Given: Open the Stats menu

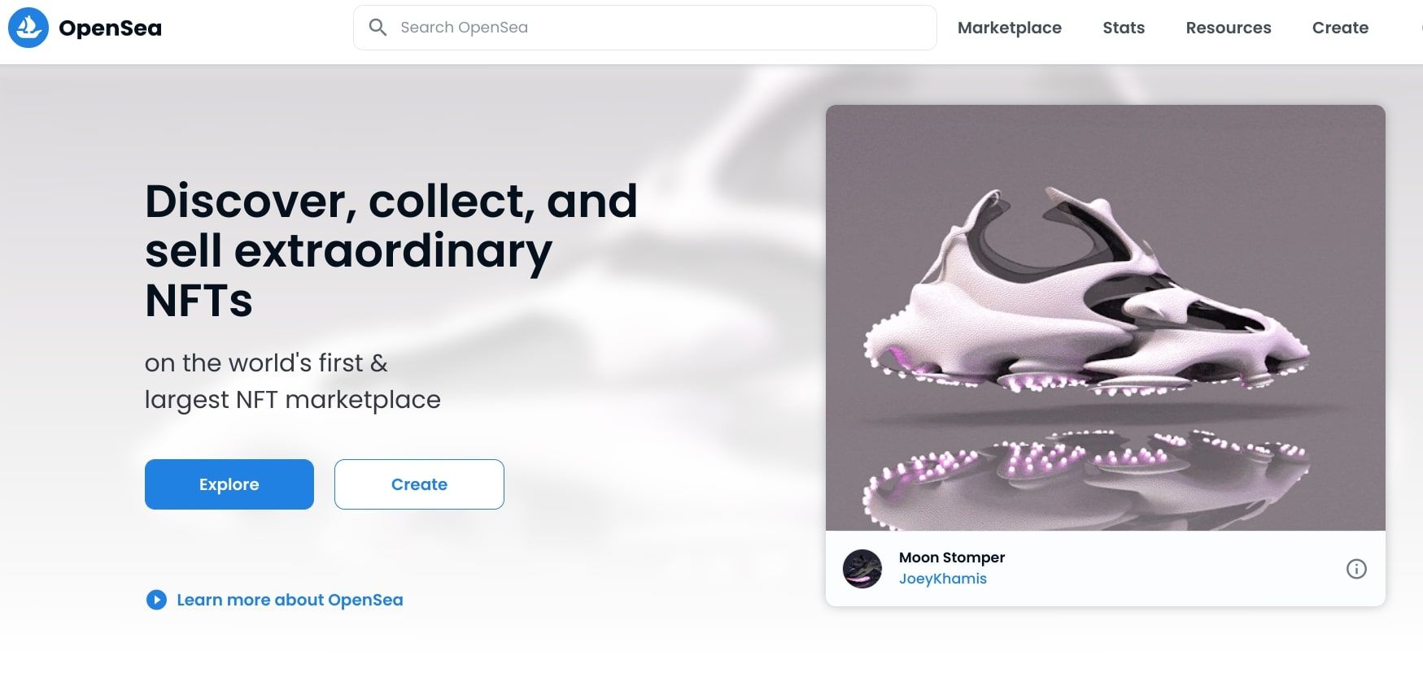Looking at the screenshot, I should (x=1124, y=28).
